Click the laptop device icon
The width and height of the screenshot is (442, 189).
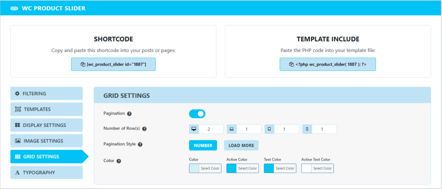click(x=231, y=129)
